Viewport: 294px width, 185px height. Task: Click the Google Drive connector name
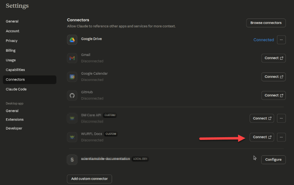tap(92, 39)
